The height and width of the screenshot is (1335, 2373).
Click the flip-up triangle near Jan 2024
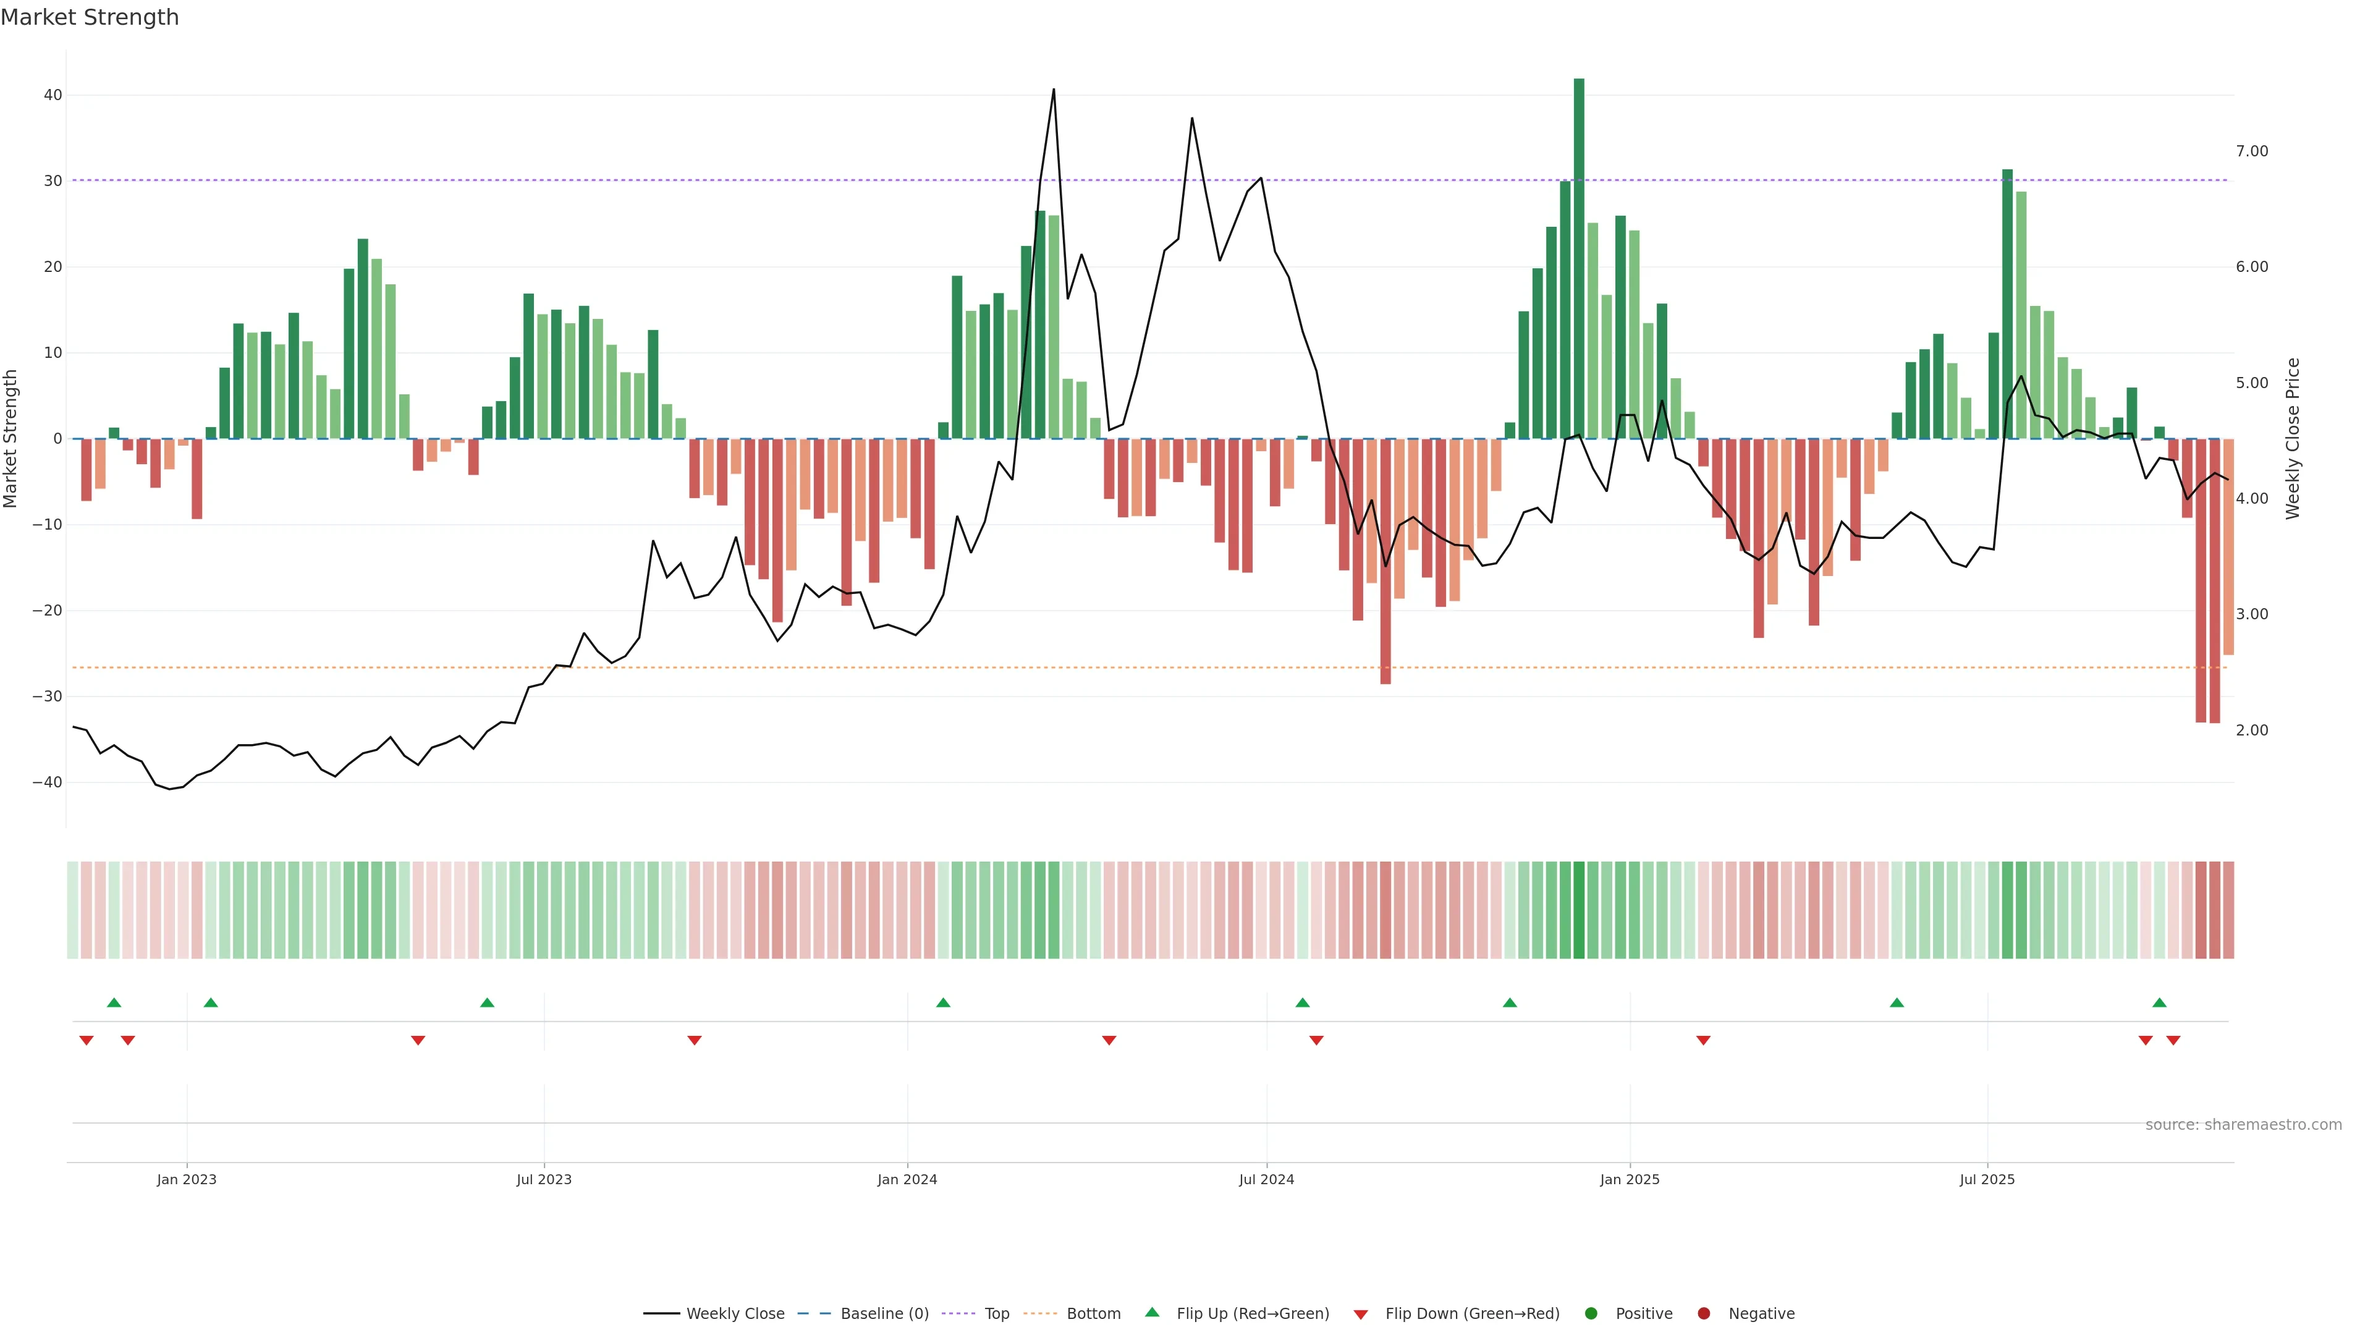point(942,1002)
